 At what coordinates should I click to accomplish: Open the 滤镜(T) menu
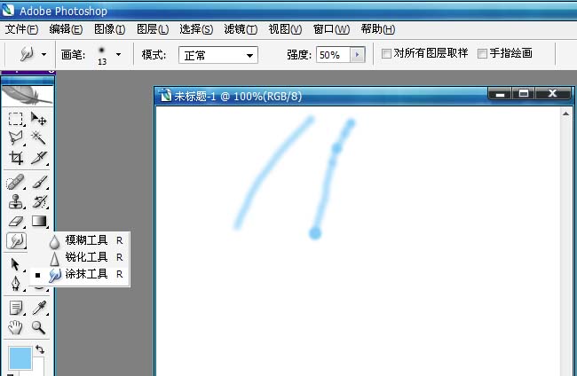(x=241, y=29)
